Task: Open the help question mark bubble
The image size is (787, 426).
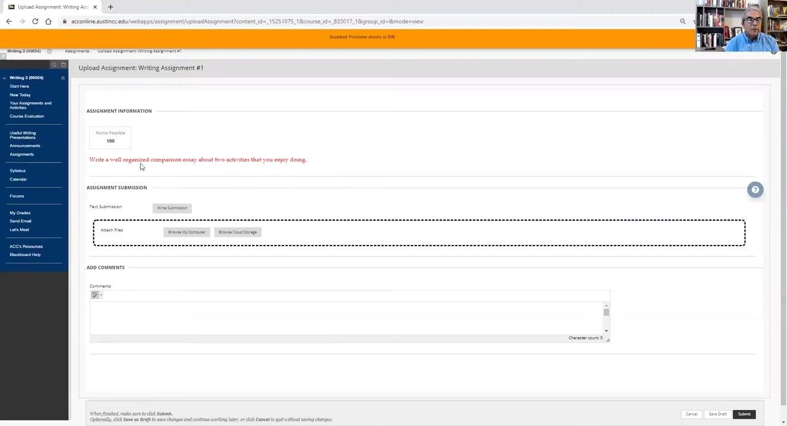Action: [755, 190]
